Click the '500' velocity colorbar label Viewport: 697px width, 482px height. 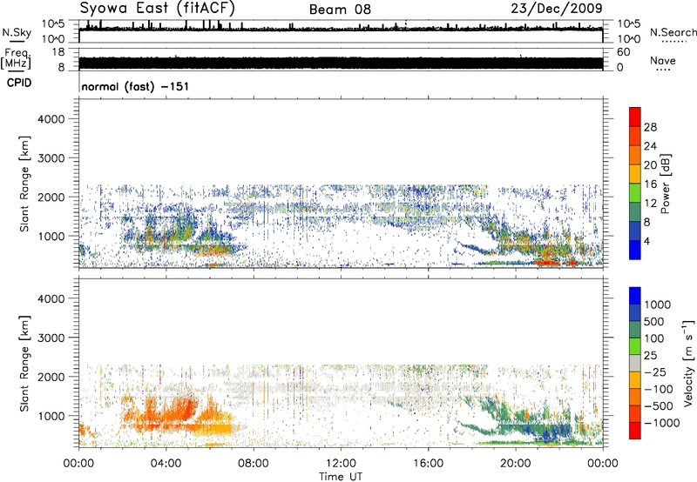pos(656,321)
